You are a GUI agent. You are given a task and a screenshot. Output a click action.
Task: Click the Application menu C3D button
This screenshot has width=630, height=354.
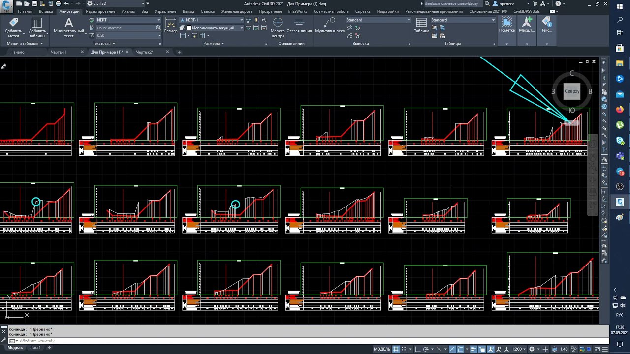[x=6, y=6]
